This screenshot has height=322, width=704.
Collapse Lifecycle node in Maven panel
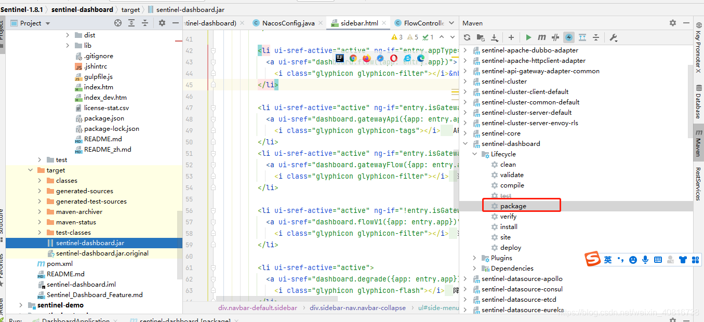point(474,154)
